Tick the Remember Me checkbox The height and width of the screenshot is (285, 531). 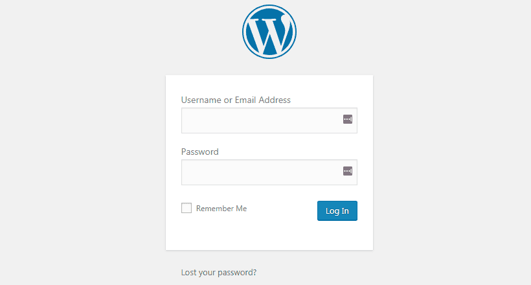coord(186,208)
